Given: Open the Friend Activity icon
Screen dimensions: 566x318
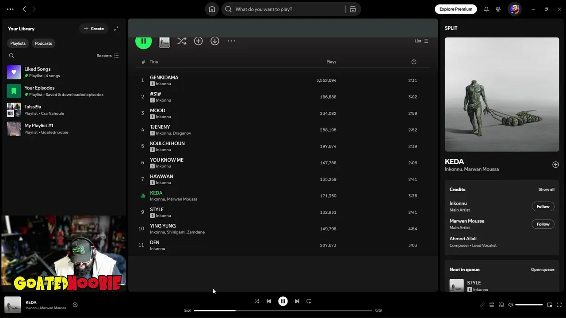Looking at the screenshot, I should pyautogui.click(x=498, y=9).
